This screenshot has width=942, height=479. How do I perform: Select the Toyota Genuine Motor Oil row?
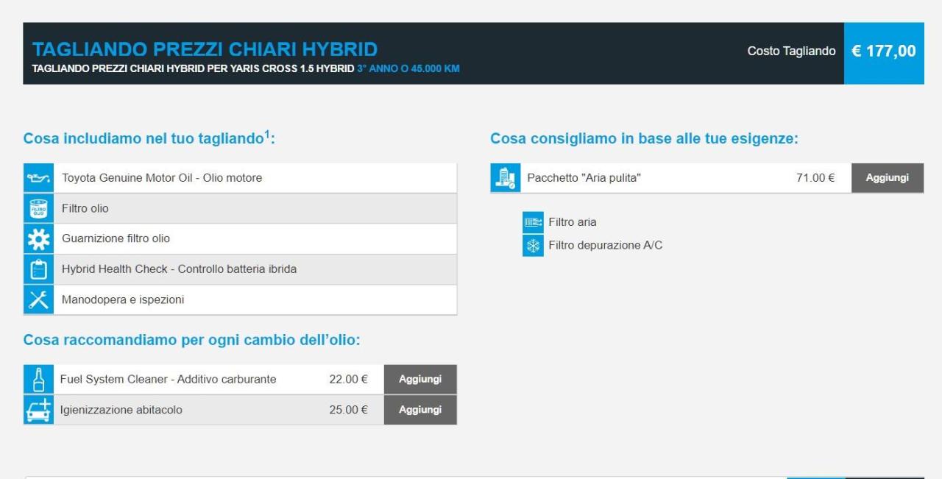162,178
